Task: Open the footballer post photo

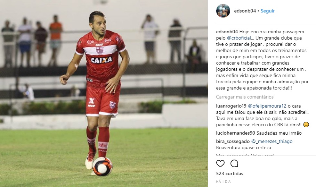Action: point(104,94)
